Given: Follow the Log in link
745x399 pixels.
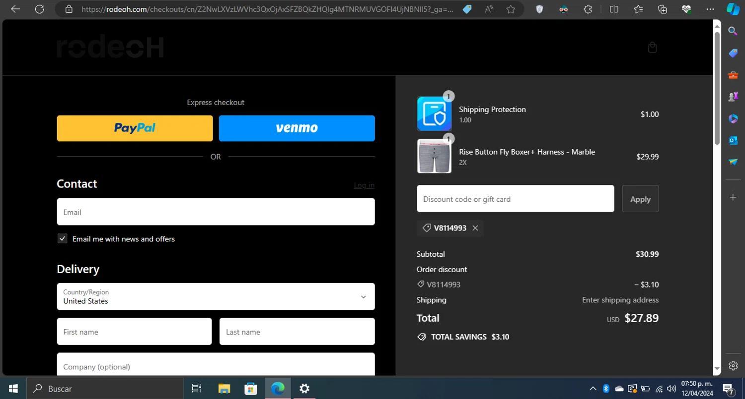Looking at the screenshot, I should 364,185.
